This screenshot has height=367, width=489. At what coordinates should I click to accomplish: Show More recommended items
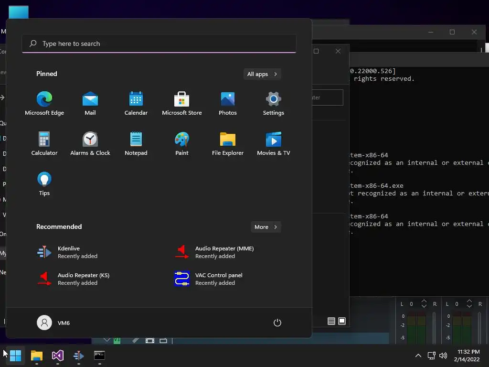266,227
